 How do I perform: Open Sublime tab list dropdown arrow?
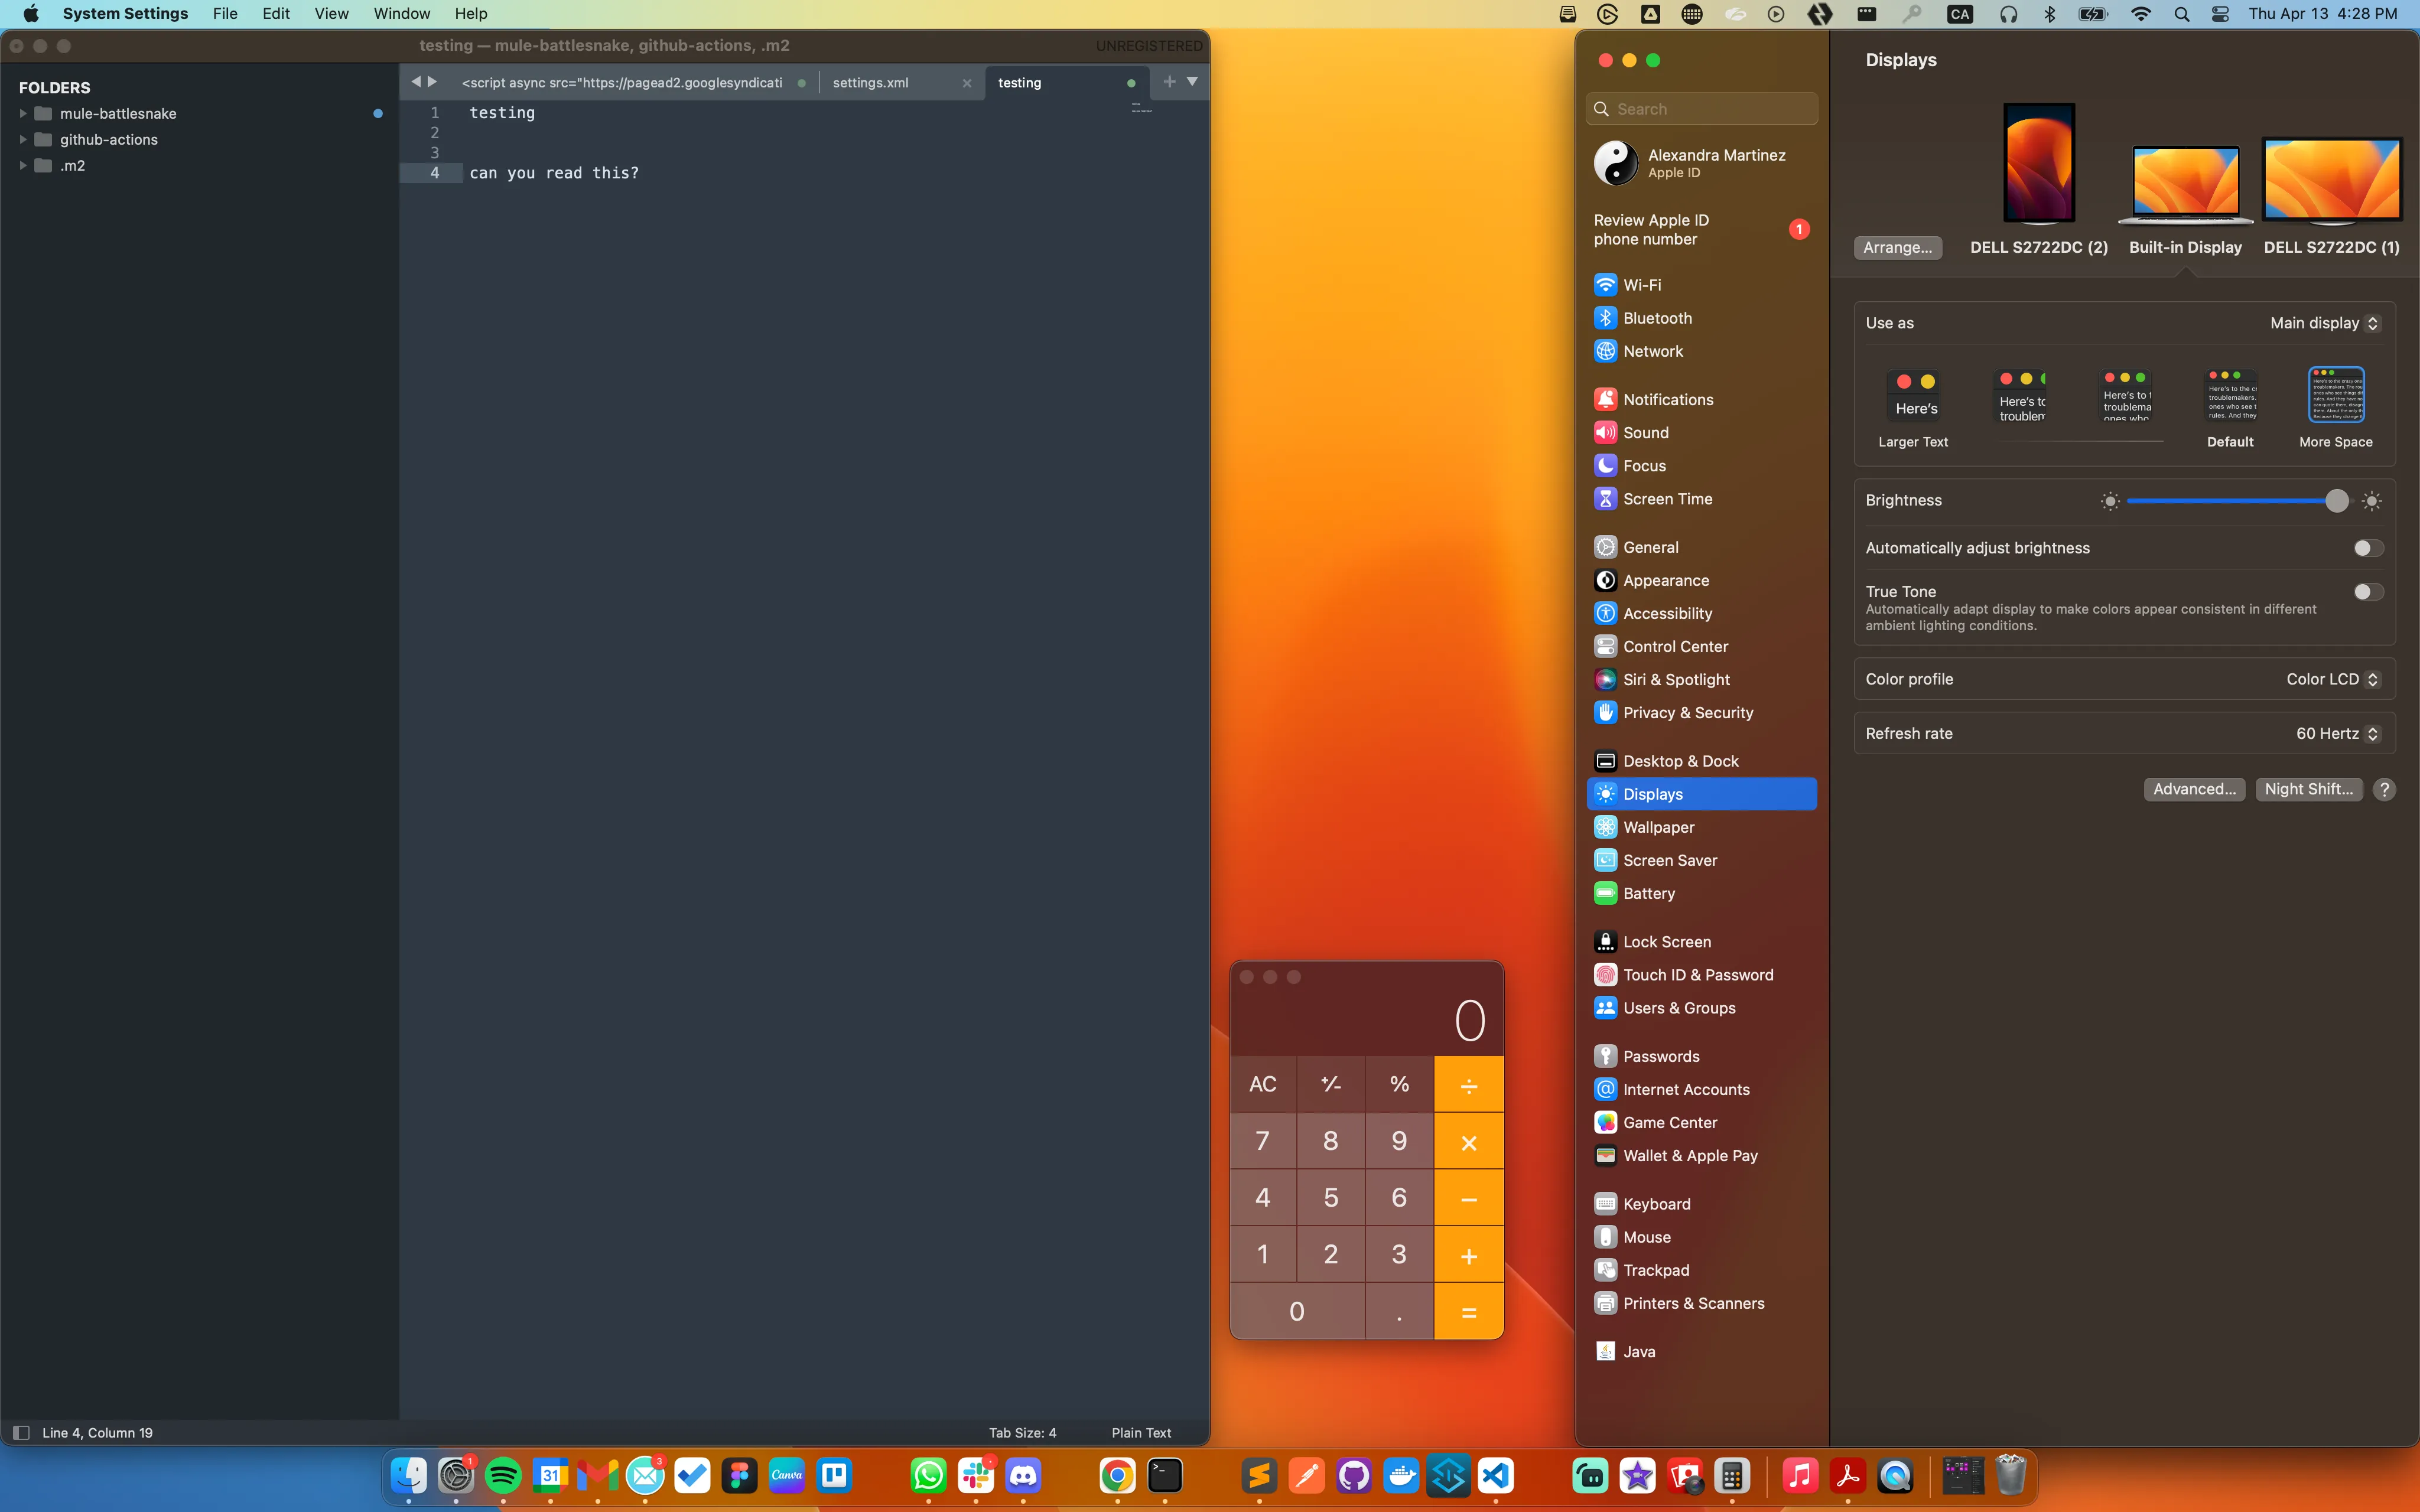[1192, 82]
